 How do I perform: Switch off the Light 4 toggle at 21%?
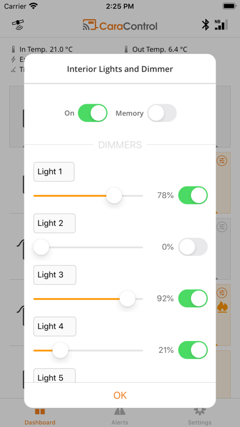click(193, 350)
